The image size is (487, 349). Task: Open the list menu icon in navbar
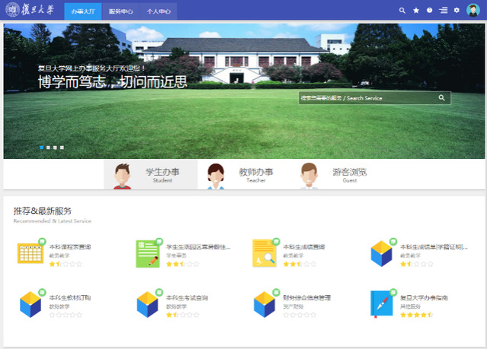click(444, 11)
